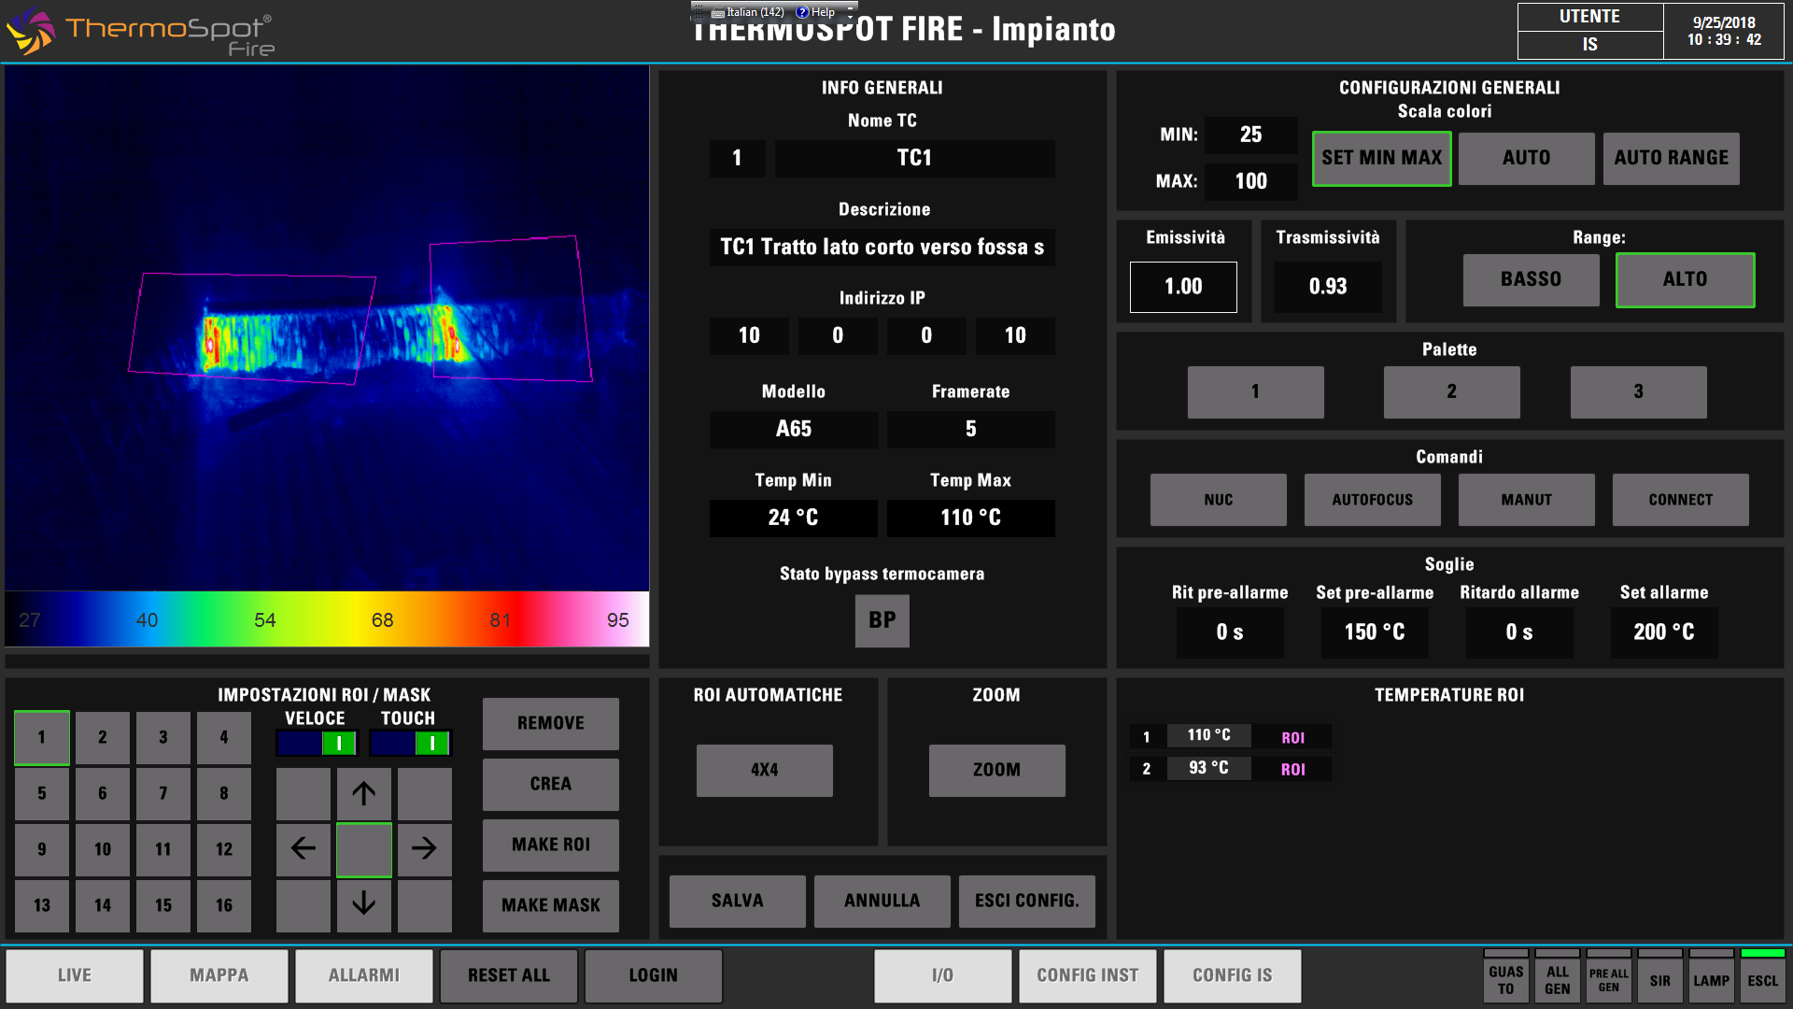Click the MAKE MASK button

click(550, 905)
